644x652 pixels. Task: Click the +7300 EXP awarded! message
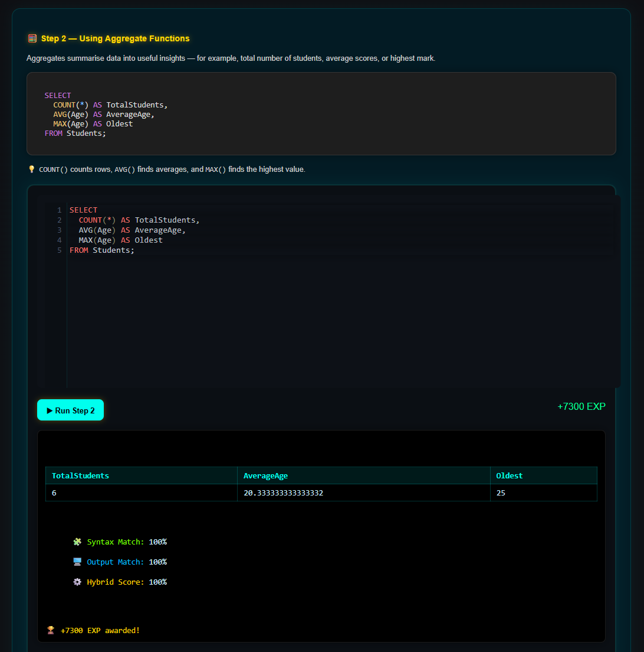coord(100,630)
